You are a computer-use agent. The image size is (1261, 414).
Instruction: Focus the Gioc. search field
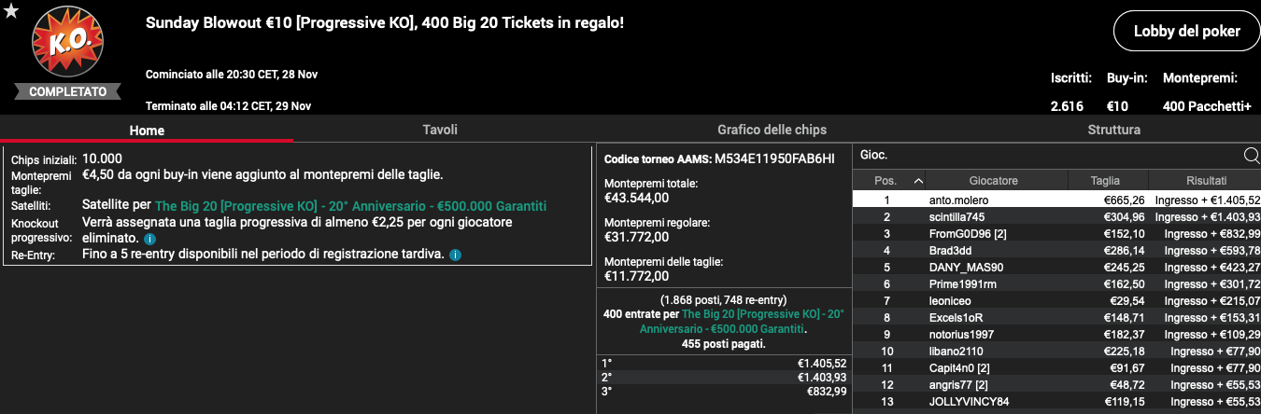click(x=1046, y=156)
